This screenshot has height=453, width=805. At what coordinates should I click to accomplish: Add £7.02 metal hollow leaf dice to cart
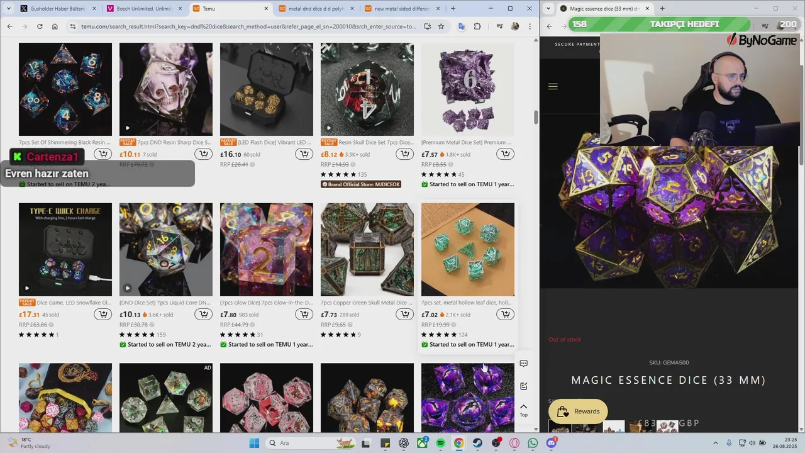[506, 315]
